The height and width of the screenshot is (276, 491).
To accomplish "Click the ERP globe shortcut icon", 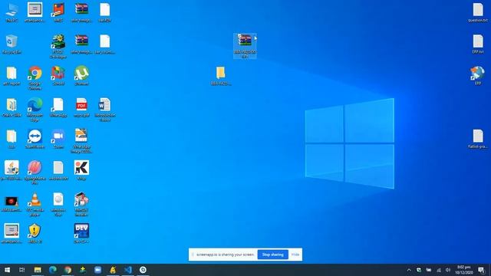I will (478, 76).
